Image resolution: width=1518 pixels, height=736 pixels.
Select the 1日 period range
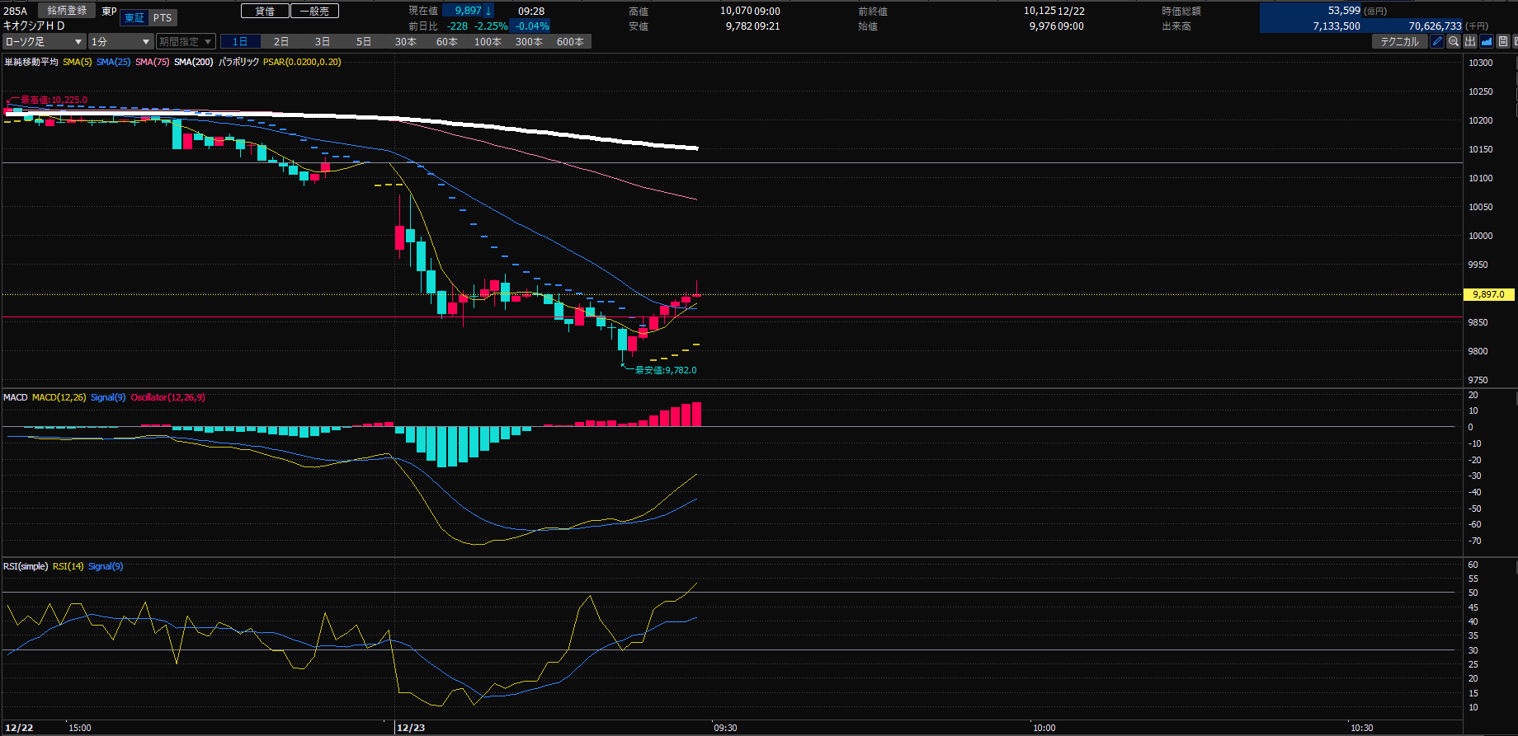pos(240,41)
